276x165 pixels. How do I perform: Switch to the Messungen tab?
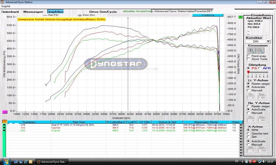33,12
